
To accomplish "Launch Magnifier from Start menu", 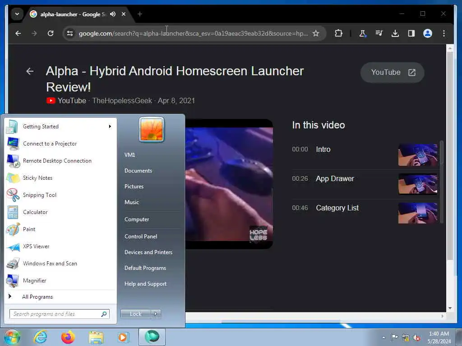I will [61, 280].
